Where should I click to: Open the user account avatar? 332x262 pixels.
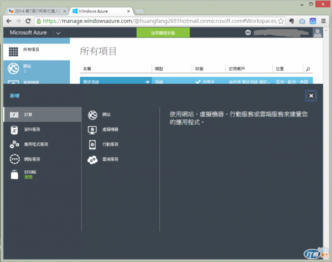point(318,33)
